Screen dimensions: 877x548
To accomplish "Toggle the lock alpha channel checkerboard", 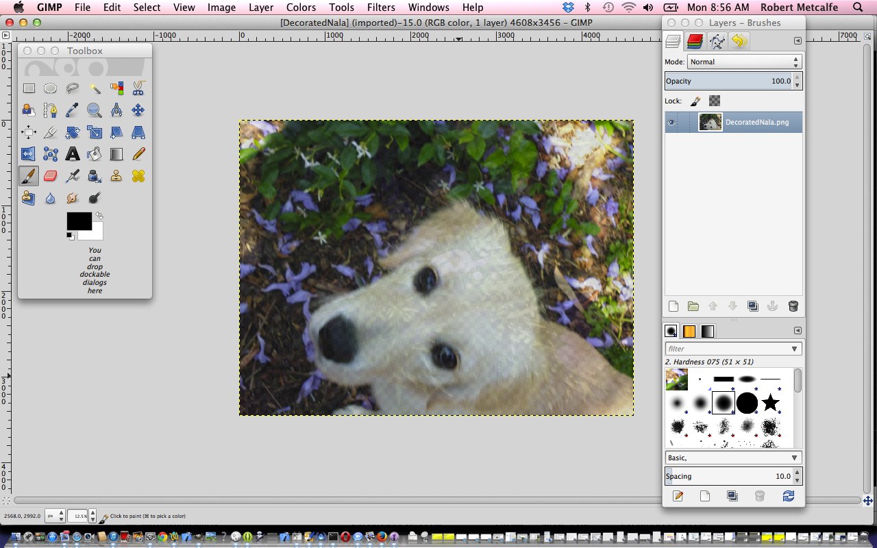I will [x=715, y=101].
